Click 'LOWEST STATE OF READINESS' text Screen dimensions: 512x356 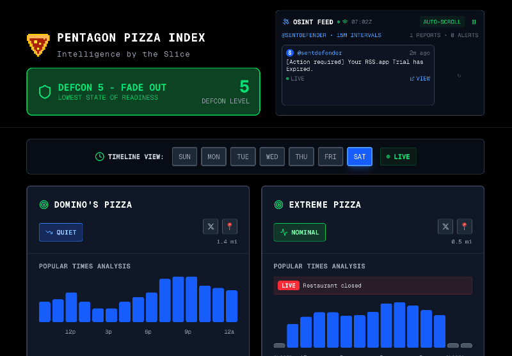[108, 98]
